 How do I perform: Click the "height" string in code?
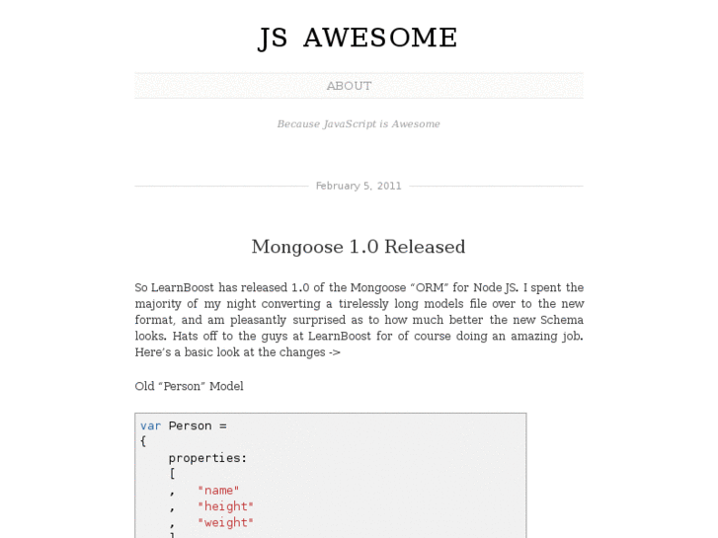click(x=226, y=506)
